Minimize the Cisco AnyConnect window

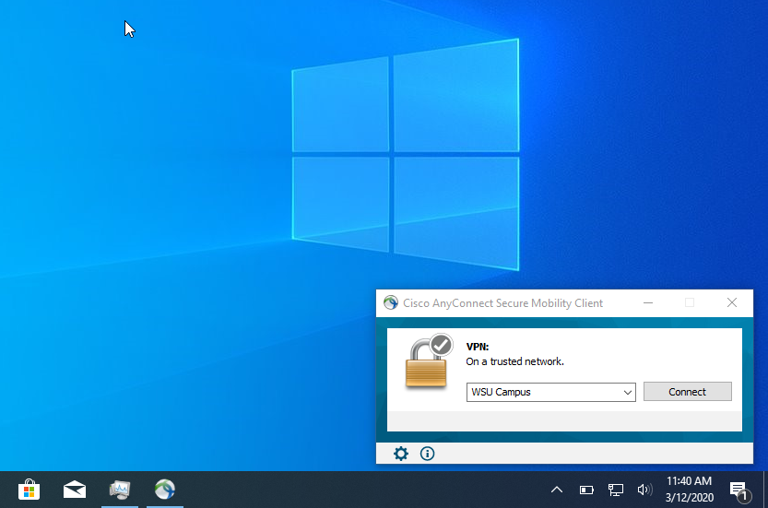[x=648, y=302]
